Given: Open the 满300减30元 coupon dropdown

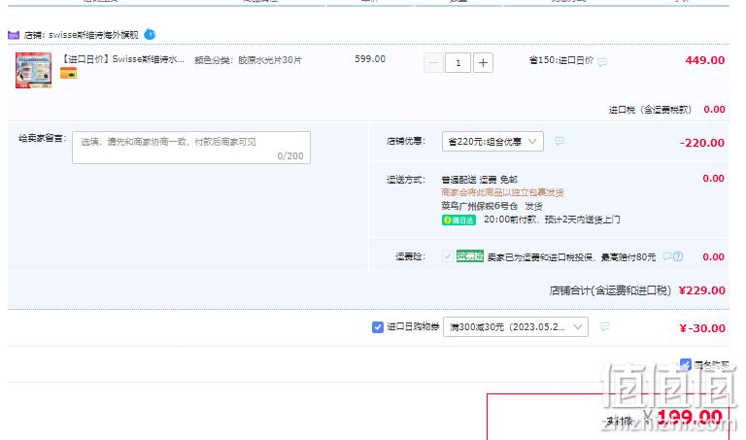Looking at the screenshot, I should 515,326.
